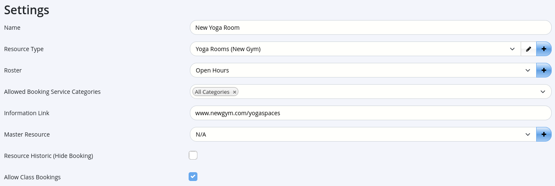The image size is (555, 186).
Task: Focus the Information Link text field
Action: (370, 113)
